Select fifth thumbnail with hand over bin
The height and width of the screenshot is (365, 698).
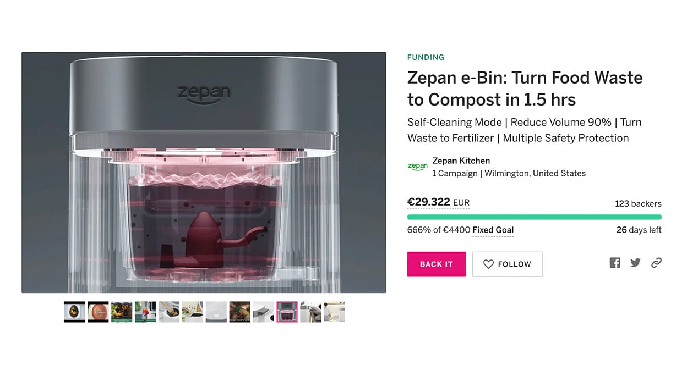(169, 312)
